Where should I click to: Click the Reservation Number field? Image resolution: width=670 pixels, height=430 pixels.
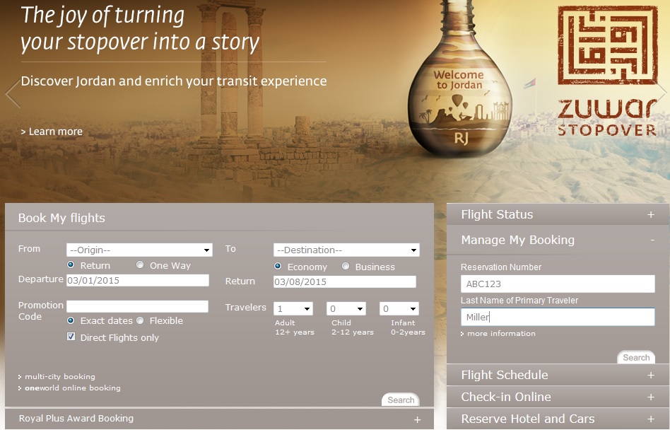pos(557,284)
